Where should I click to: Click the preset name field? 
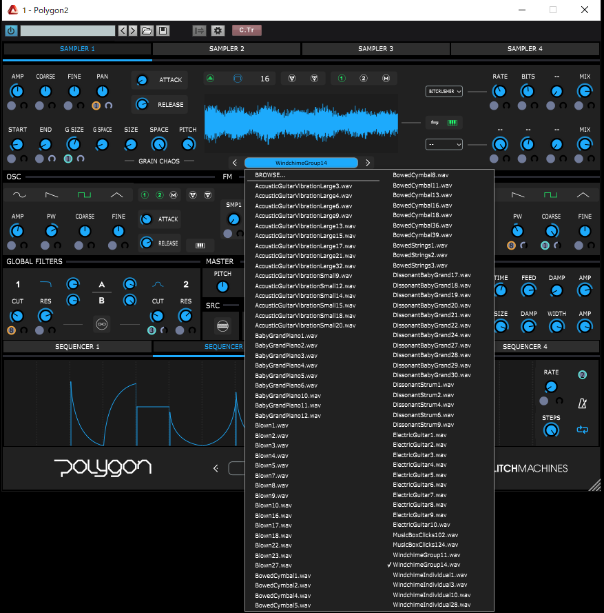pos(68,30)
